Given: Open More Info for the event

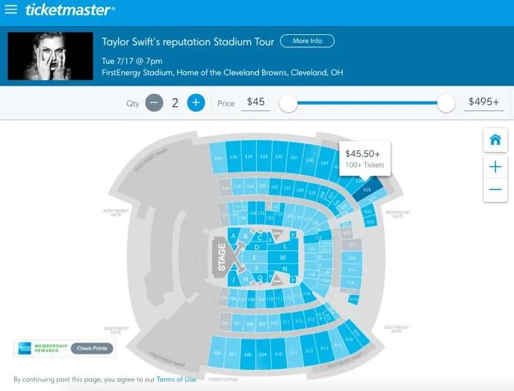Looking at the screenshot, I should [x=307, y=41].
